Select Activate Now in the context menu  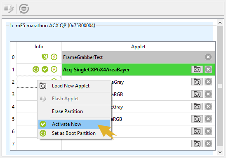click(74, 124)
